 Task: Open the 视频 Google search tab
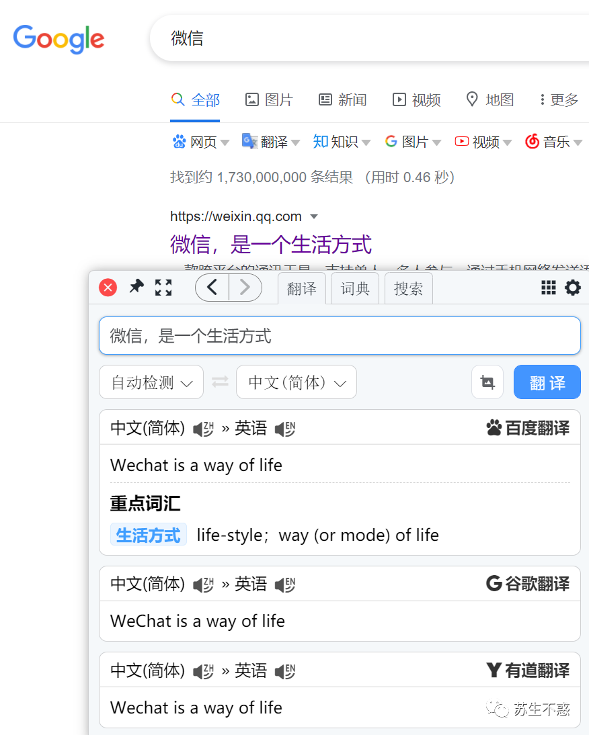(x=416, y=100)
